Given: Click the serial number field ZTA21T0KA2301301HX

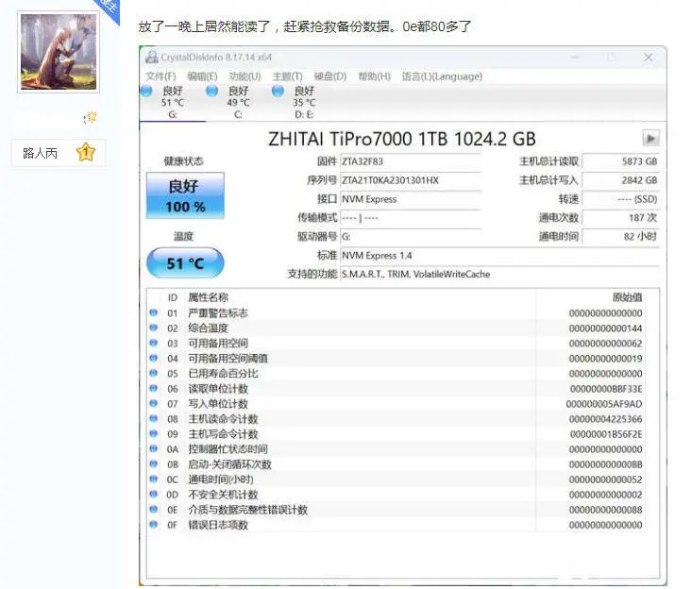Looking at the screenshot, I should pos(411,180).
